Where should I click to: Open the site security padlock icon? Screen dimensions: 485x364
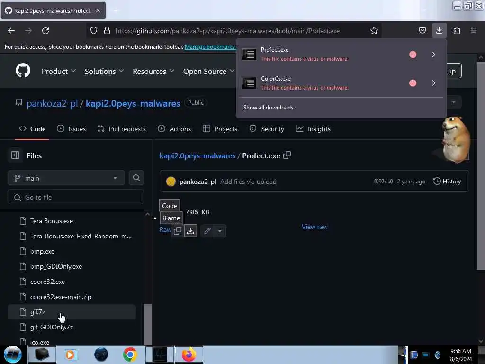pyautogui.click(x=107, y=31)
